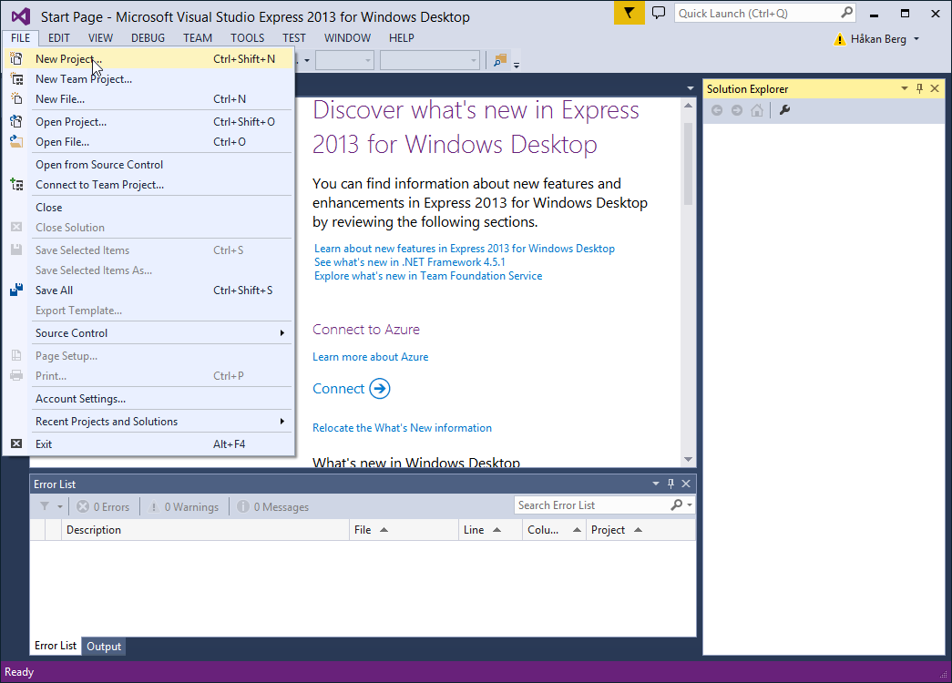
Task: Click the Find in Files toolbar icon
Action: (x=500, y=60)
